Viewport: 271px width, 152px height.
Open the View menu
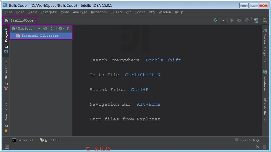(x=33, y=12)
